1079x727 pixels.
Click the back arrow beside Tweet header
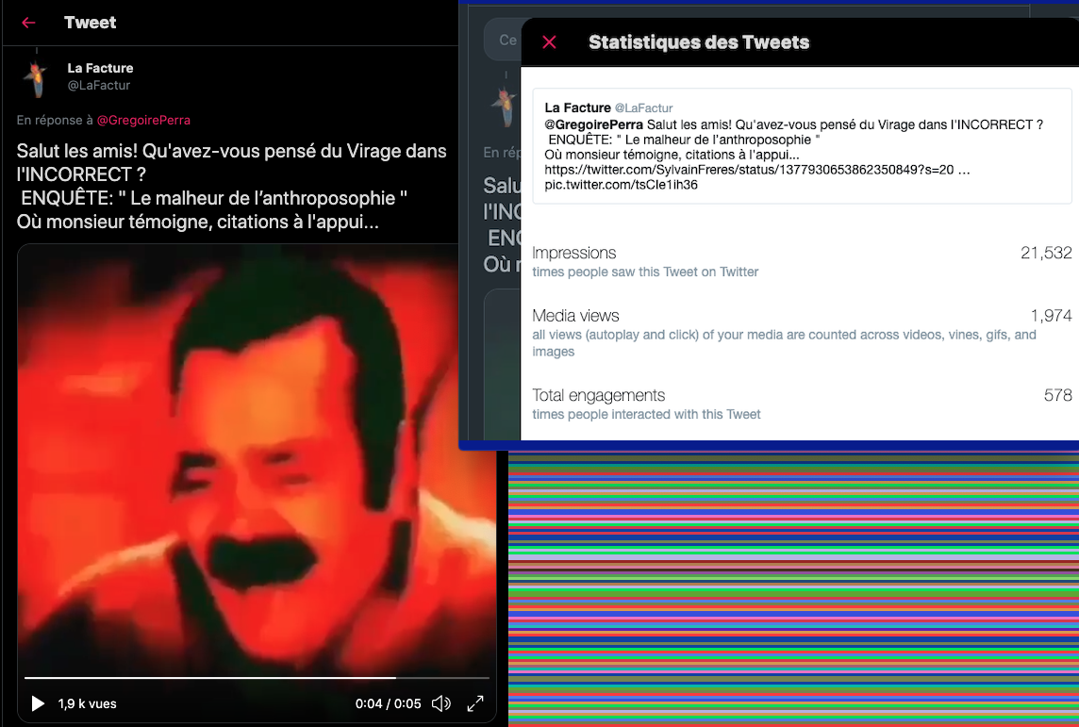point(28,23)
